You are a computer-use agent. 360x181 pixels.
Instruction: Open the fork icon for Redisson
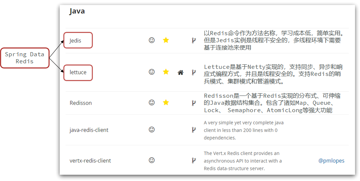pos(194,103)
